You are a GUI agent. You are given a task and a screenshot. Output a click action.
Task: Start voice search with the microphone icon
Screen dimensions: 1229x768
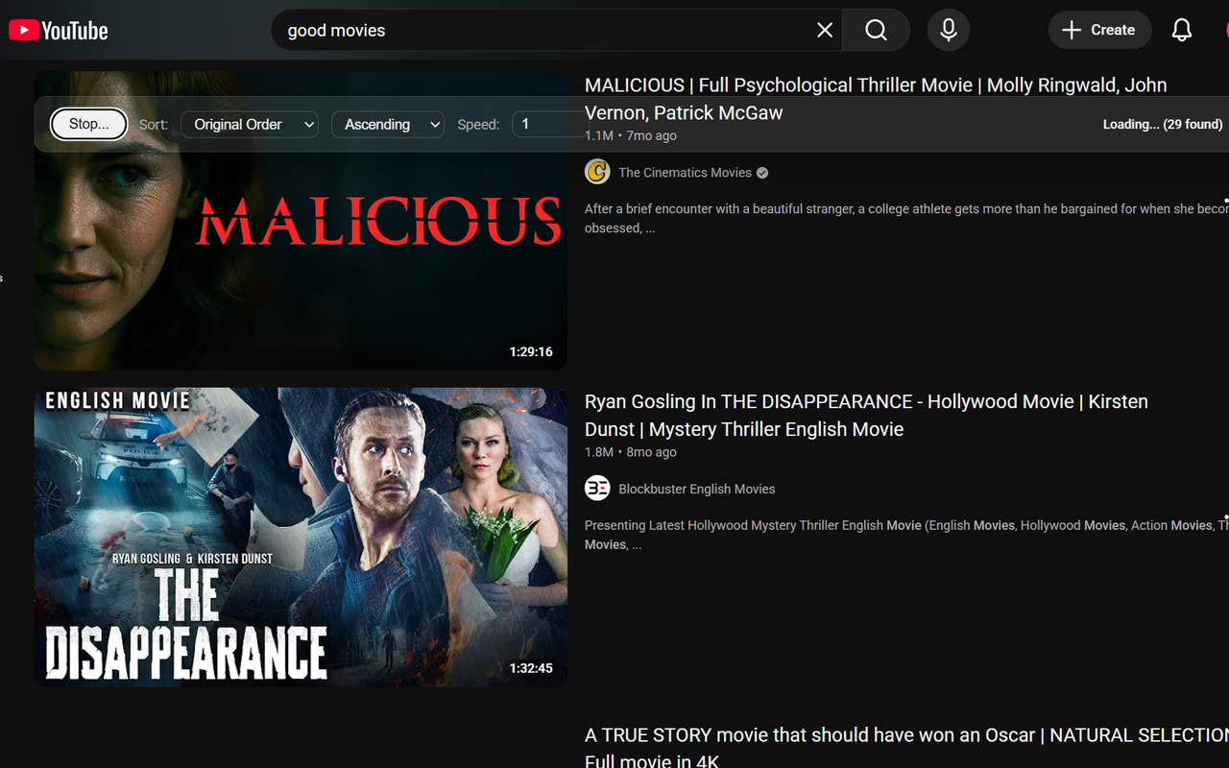949,31
